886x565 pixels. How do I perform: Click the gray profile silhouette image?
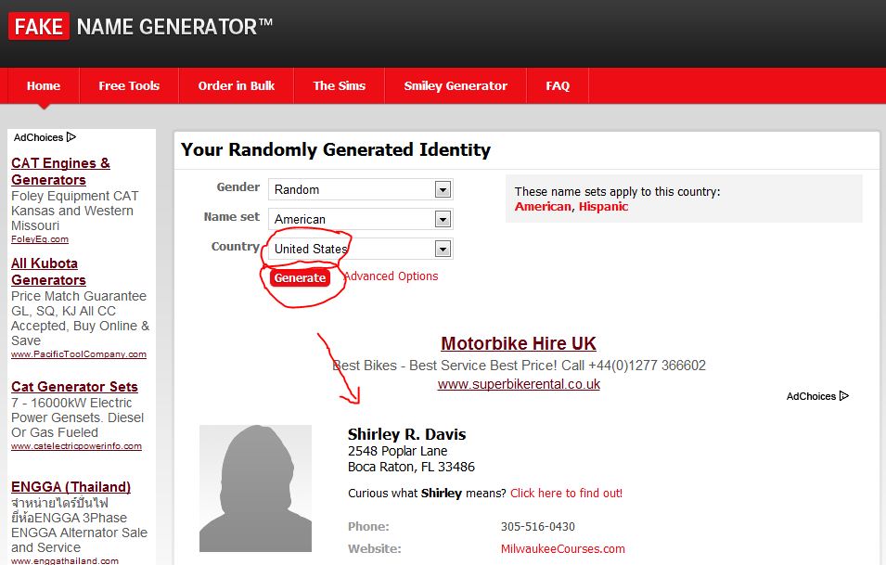click(x=255, y=488)
